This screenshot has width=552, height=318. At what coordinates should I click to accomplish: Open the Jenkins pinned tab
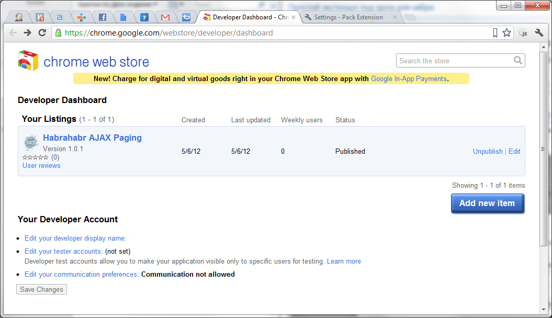point(19,17)
